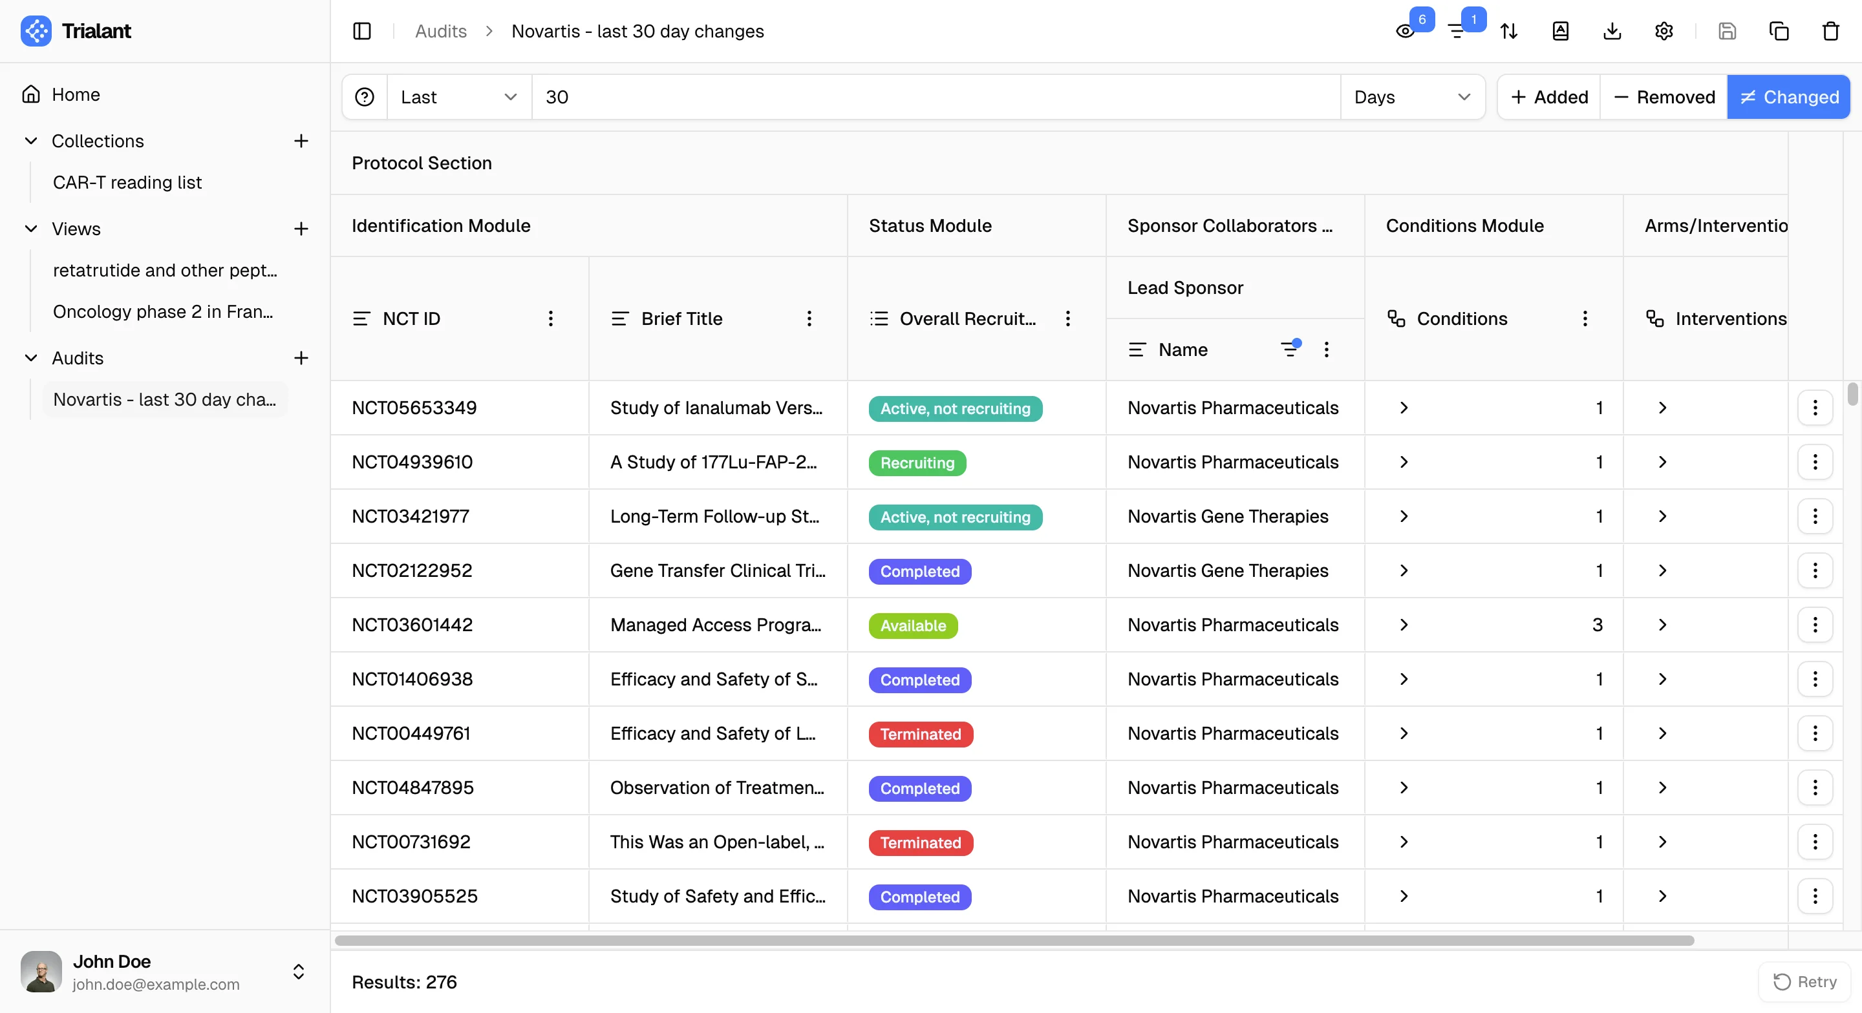
Task: Add a new collection with plus
Action: (301, 141)
